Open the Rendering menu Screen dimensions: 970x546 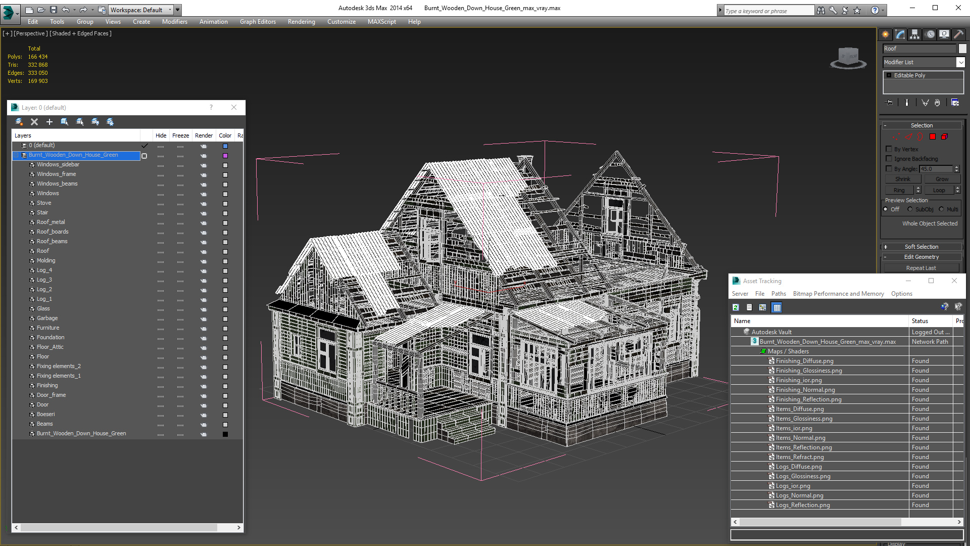coord(301,22)
